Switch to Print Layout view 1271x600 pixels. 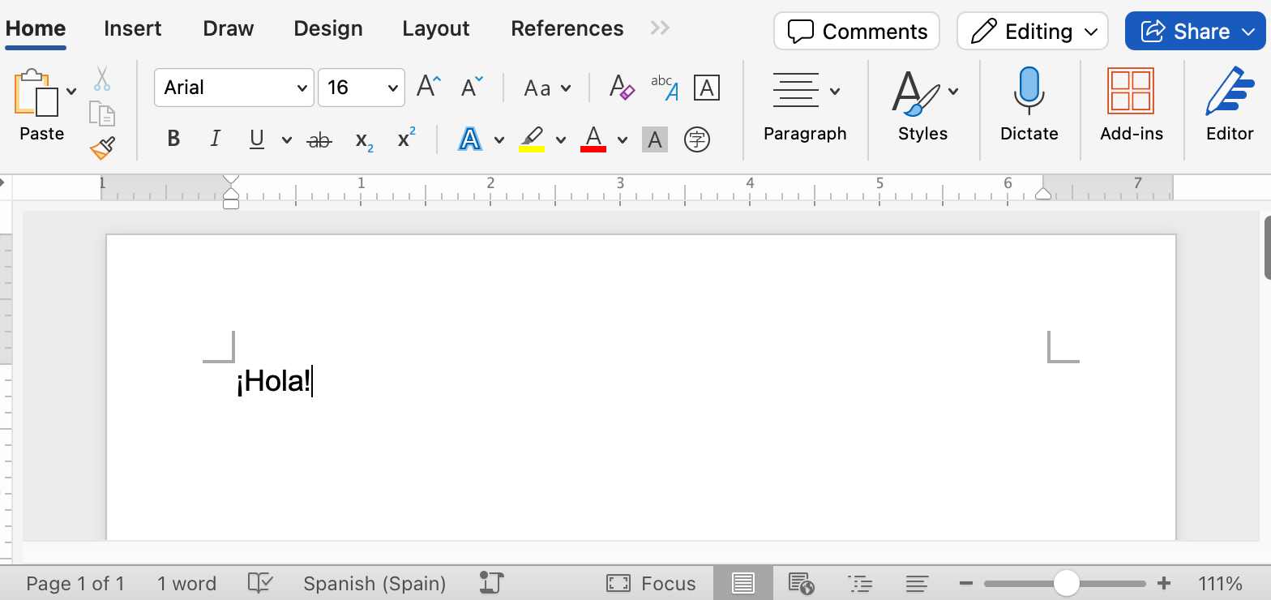743,583
